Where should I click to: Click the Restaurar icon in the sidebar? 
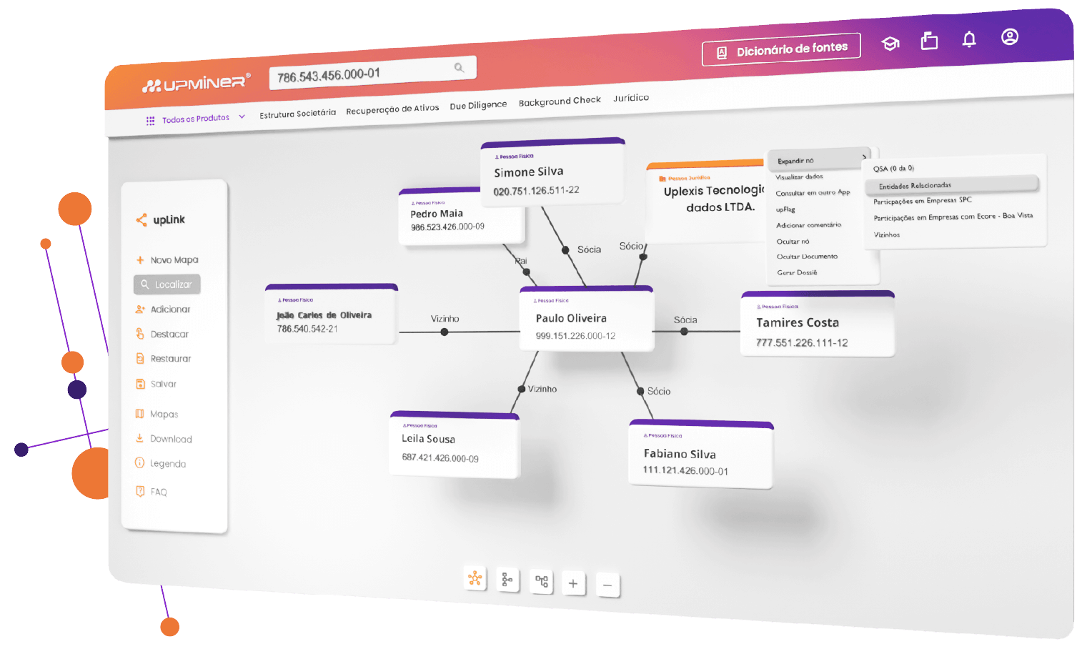[140, 359]
